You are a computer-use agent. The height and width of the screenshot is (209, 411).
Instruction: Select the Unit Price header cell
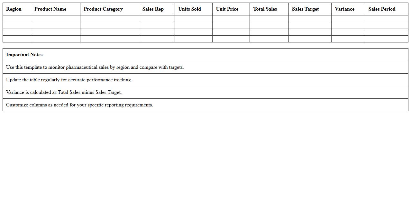(227, 9)
